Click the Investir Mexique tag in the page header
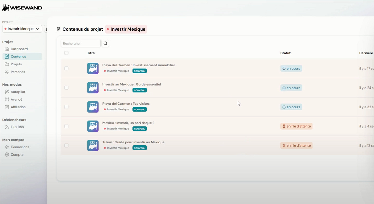 coord(126,29)
